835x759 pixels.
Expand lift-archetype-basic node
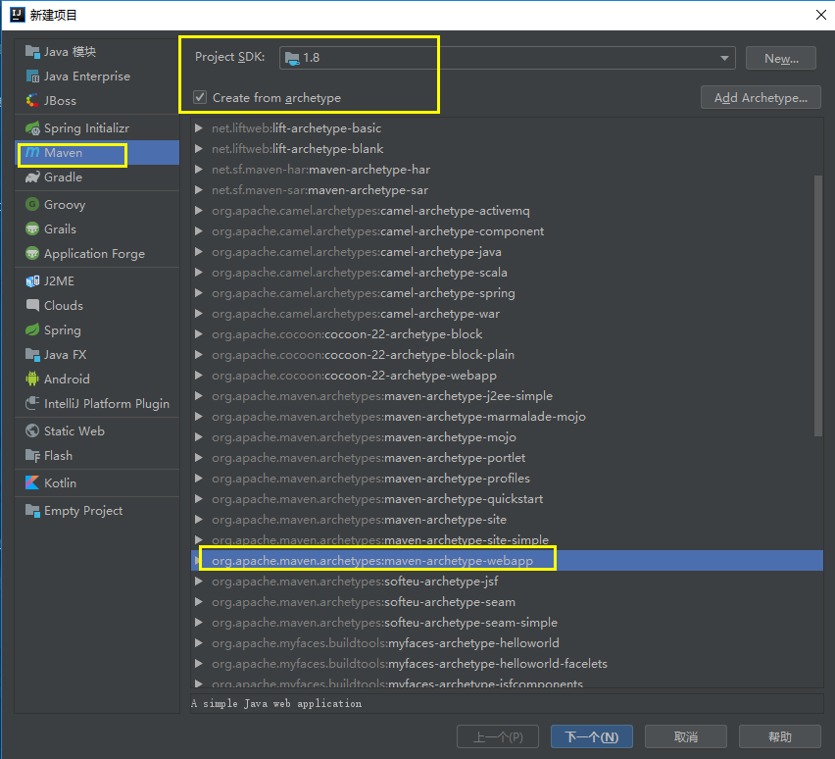[199, 127]
